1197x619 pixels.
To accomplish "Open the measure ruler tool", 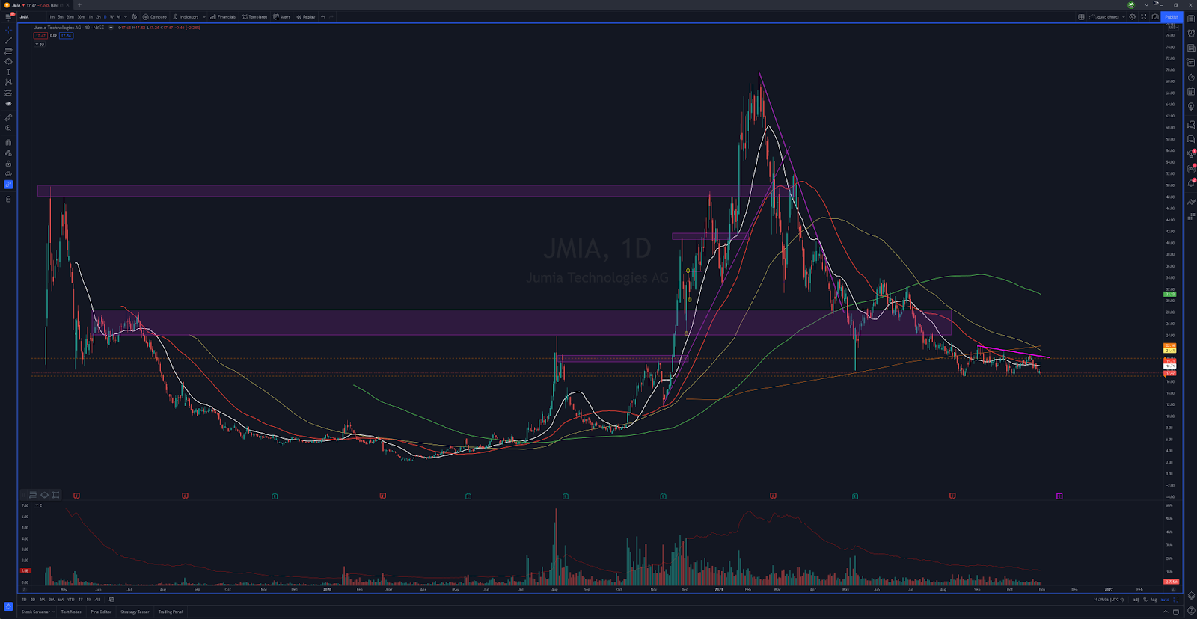I will 8,117.
